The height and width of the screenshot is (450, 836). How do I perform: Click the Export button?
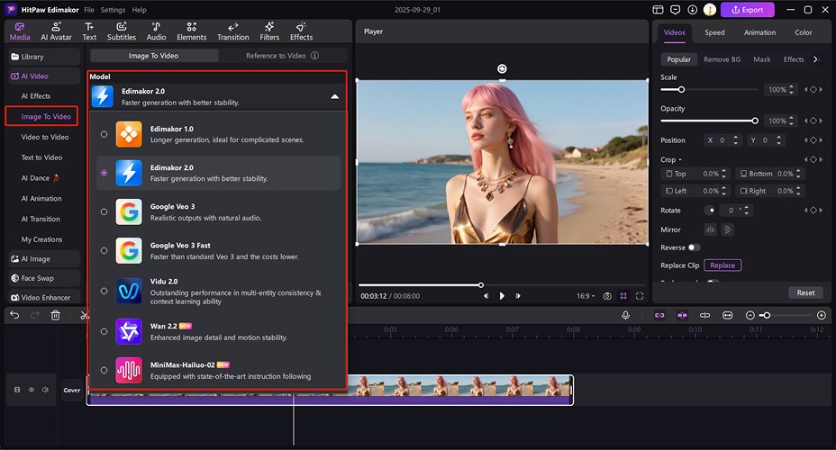[x=748, y=10]
